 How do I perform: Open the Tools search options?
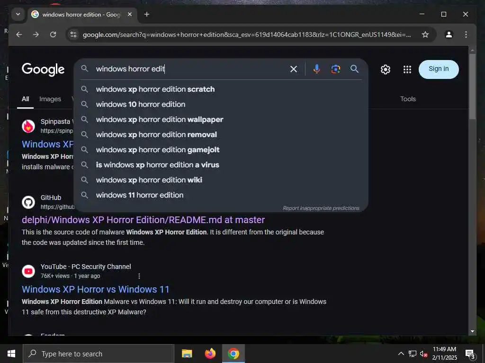pyautogui.click(x=408, y=99)
